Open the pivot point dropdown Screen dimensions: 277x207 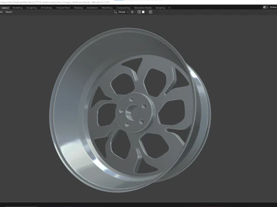pyautogui.click(x=133, y=12)
